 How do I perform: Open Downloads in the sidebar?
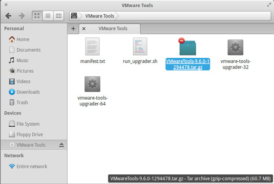tap(34, 92)
